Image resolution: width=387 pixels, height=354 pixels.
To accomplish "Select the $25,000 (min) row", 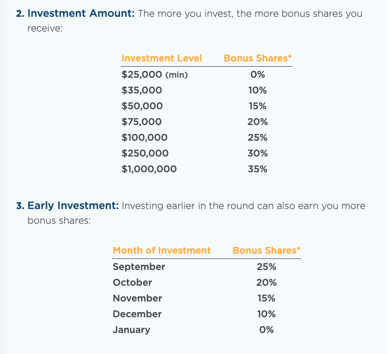I will [154, 75].
